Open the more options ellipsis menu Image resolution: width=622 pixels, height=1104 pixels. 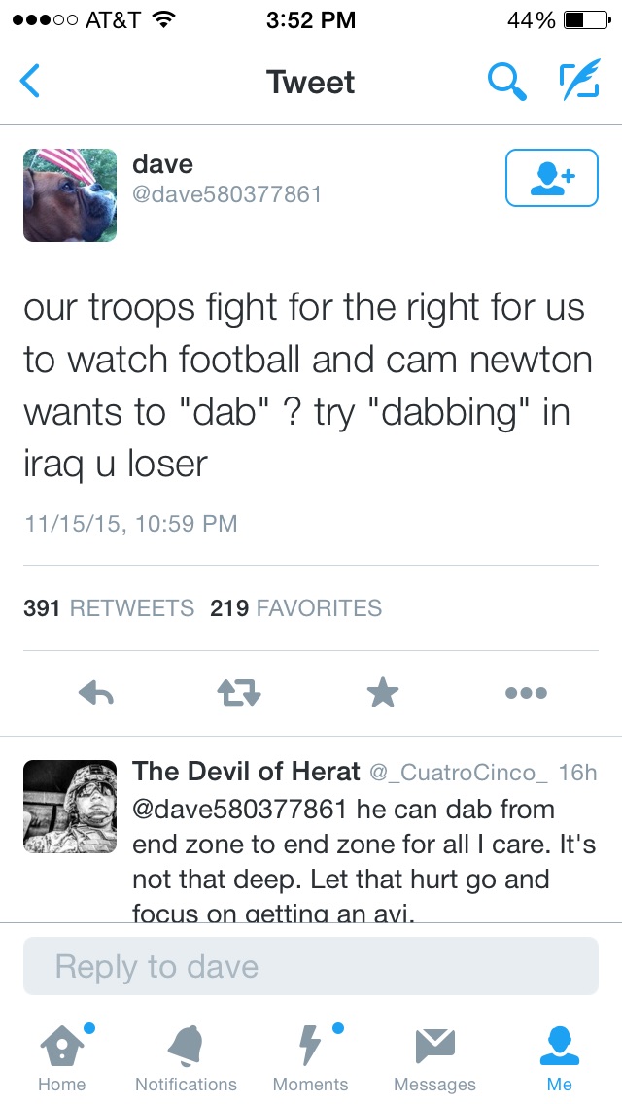[x=526, y=694]
